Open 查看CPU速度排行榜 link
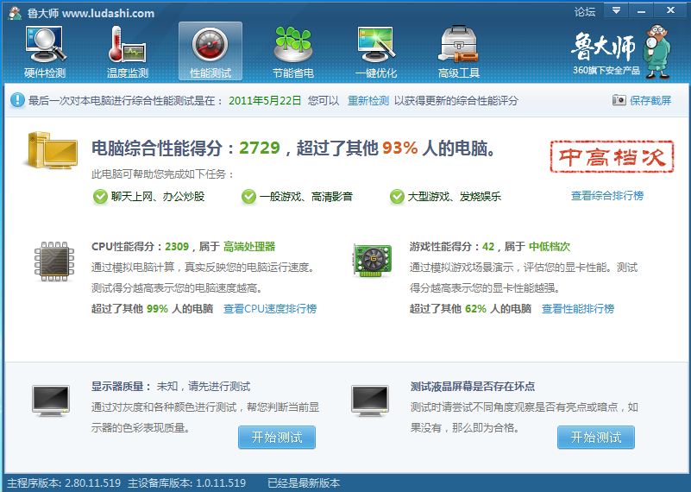The image size is (691, 492). point(270,309)
